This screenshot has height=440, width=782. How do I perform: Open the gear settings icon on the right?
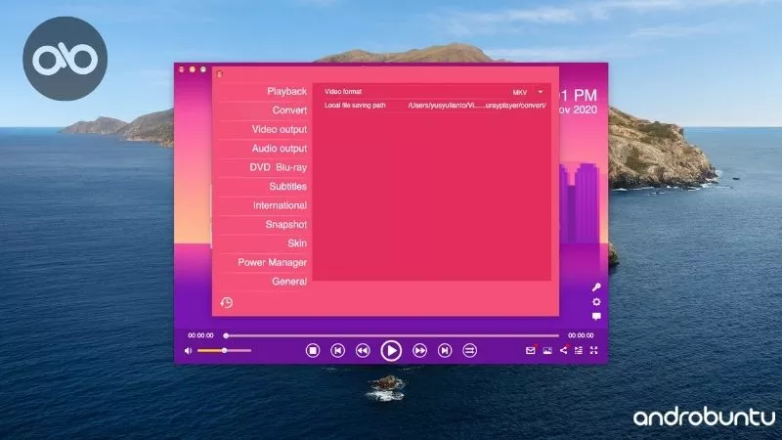(x=596, y=302)
